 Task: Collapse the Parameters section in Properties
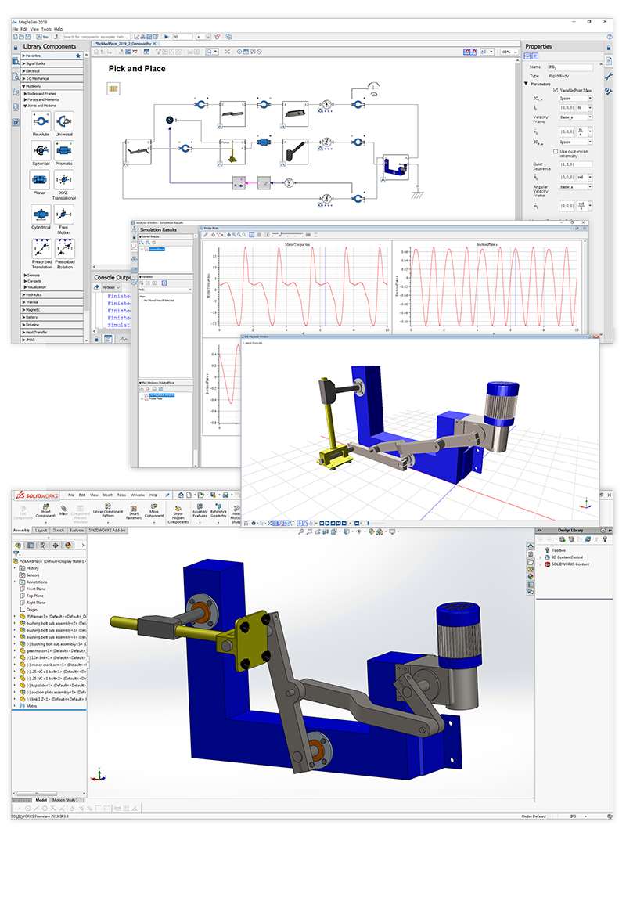(527, 84)
